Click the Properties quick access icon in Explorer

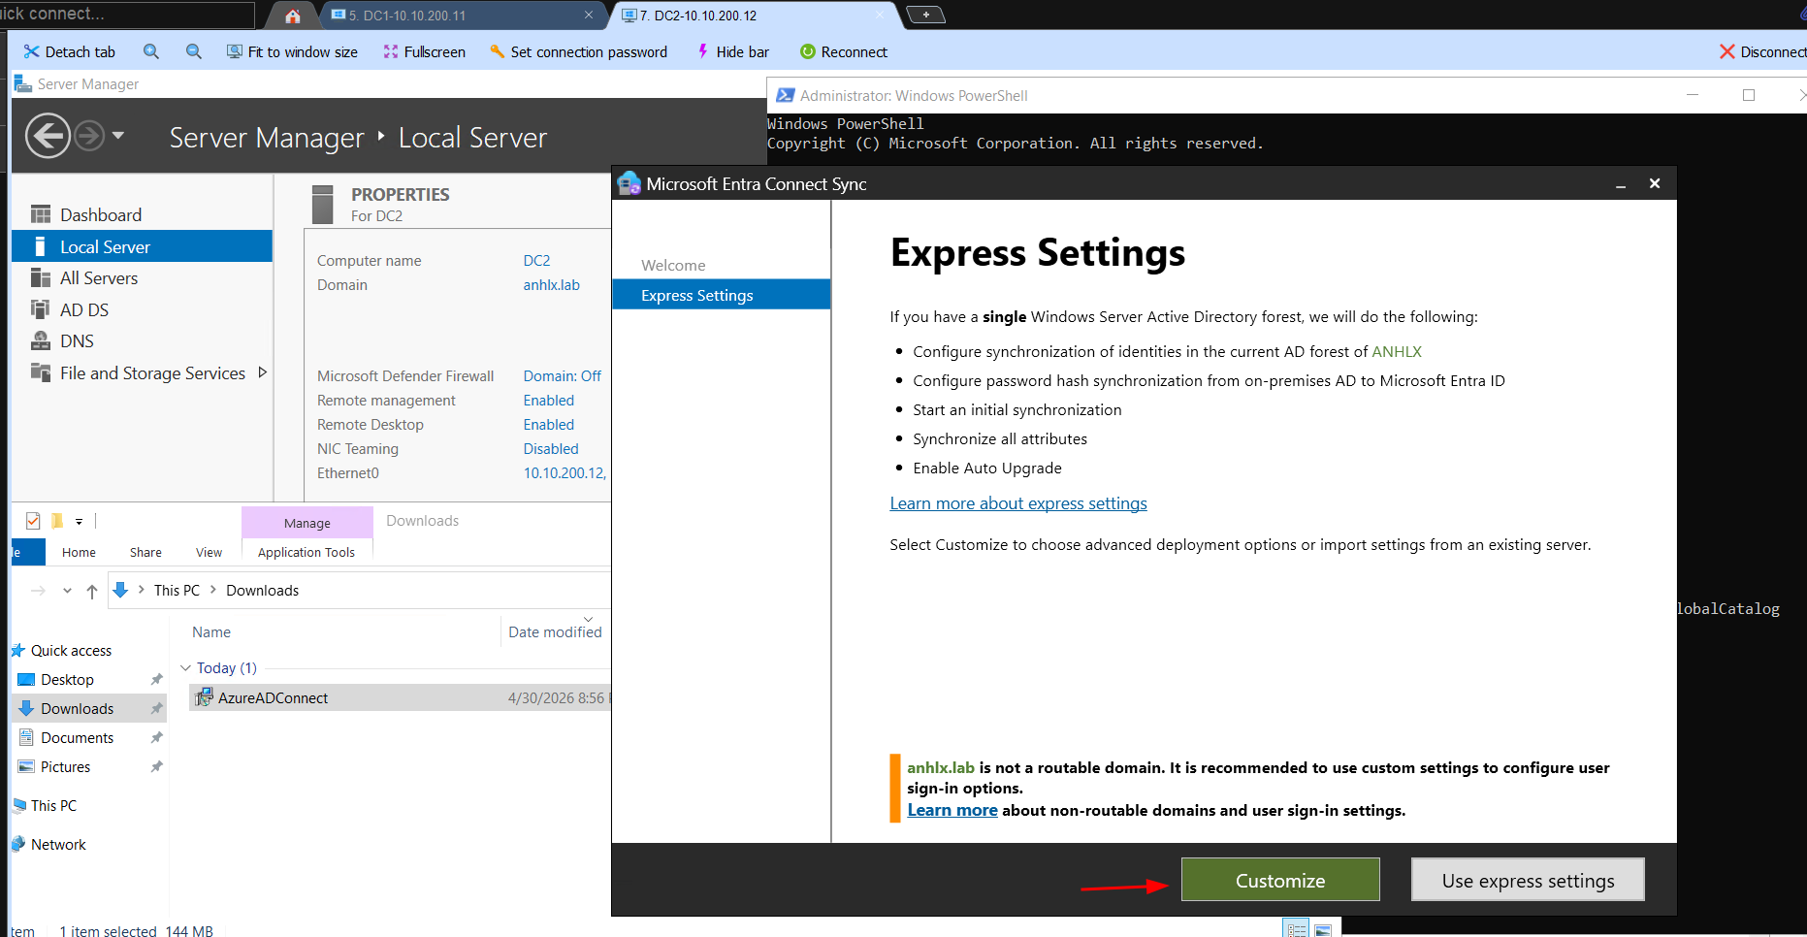click(x=33, y=521)
